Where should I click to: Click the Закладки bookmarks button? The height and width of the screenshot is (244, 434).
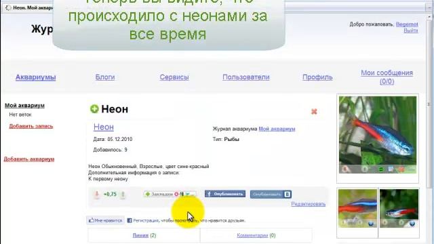pos(170,195)
